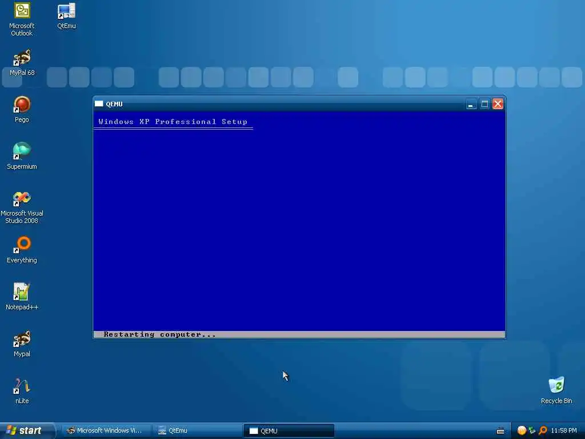Click the keyboard icon in taskbar
The width and height of the screenshot is (585, 439).
point(500,431)
